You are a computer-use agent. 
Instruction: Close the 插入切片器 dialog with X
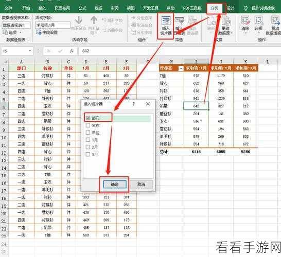[148, 104]
